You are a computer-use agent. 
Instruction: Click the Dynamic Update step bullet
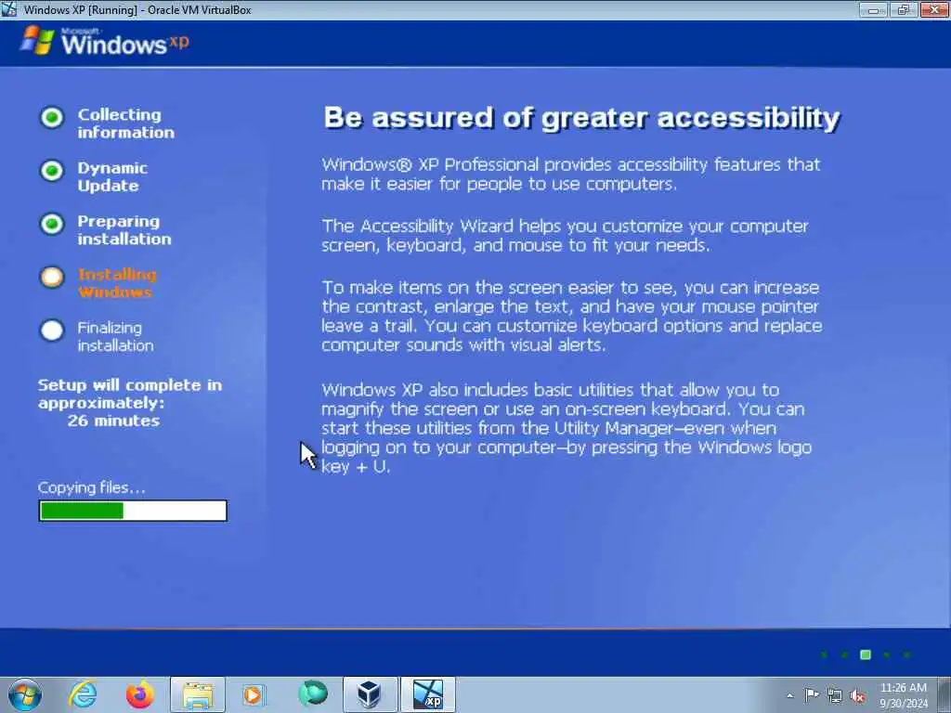point(52,171)
